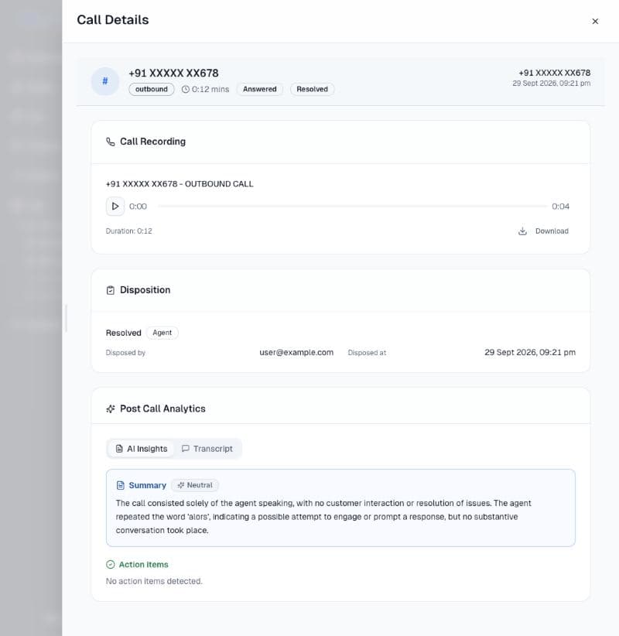The height and width of the screenshot is (636, 619).
Task: Close the Call Details panel
Action: (x=595, y=21)
